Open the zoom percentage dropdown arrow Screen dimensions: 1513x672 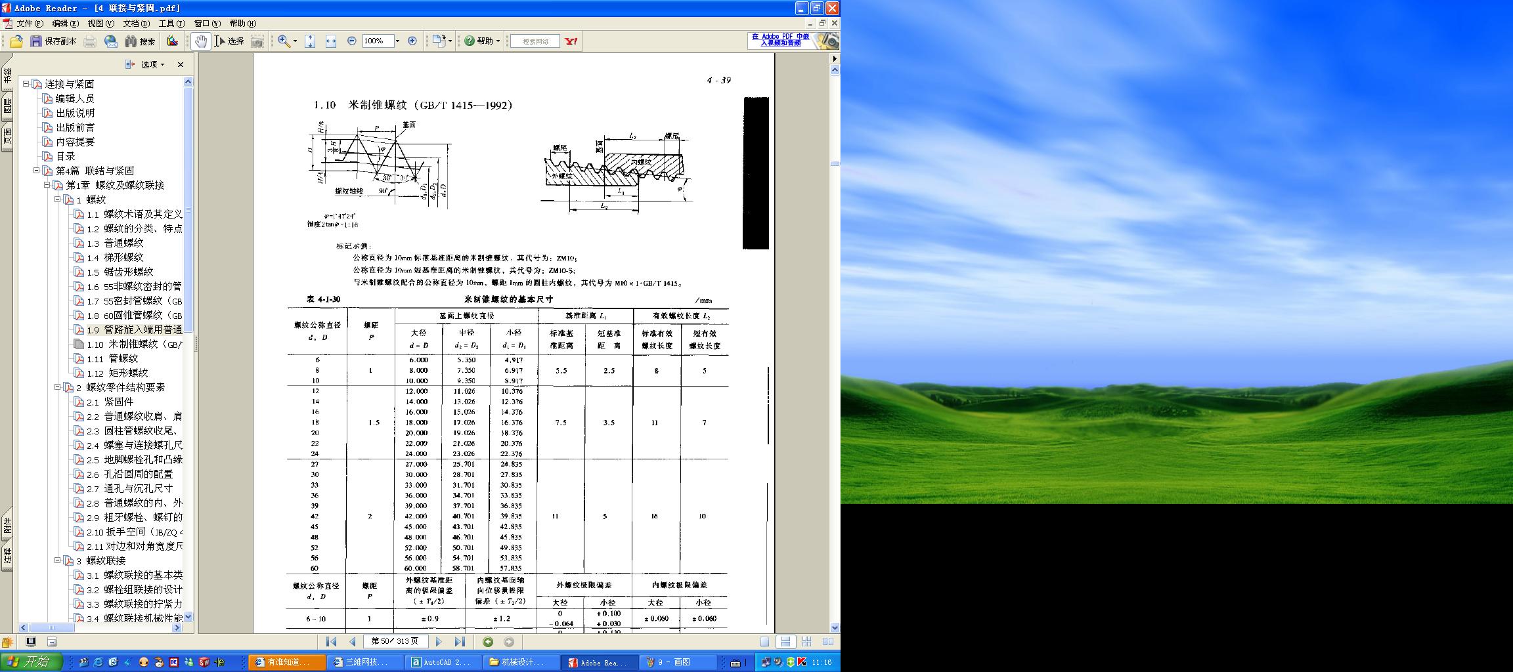click(x=397, y=41)
